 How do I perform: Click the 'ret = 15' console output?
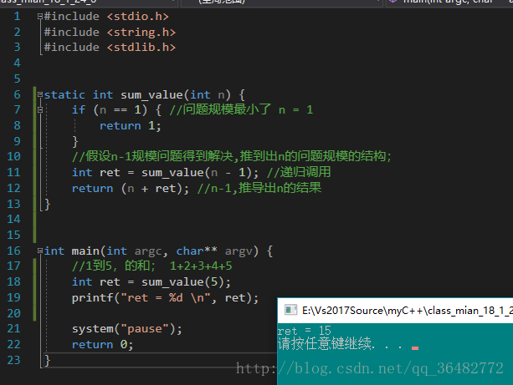(x=305, y=331)
